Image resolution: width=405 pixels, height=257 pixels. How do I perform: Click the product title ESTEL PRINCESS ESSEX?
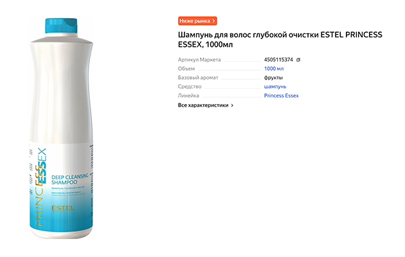(x=280, y=39)
